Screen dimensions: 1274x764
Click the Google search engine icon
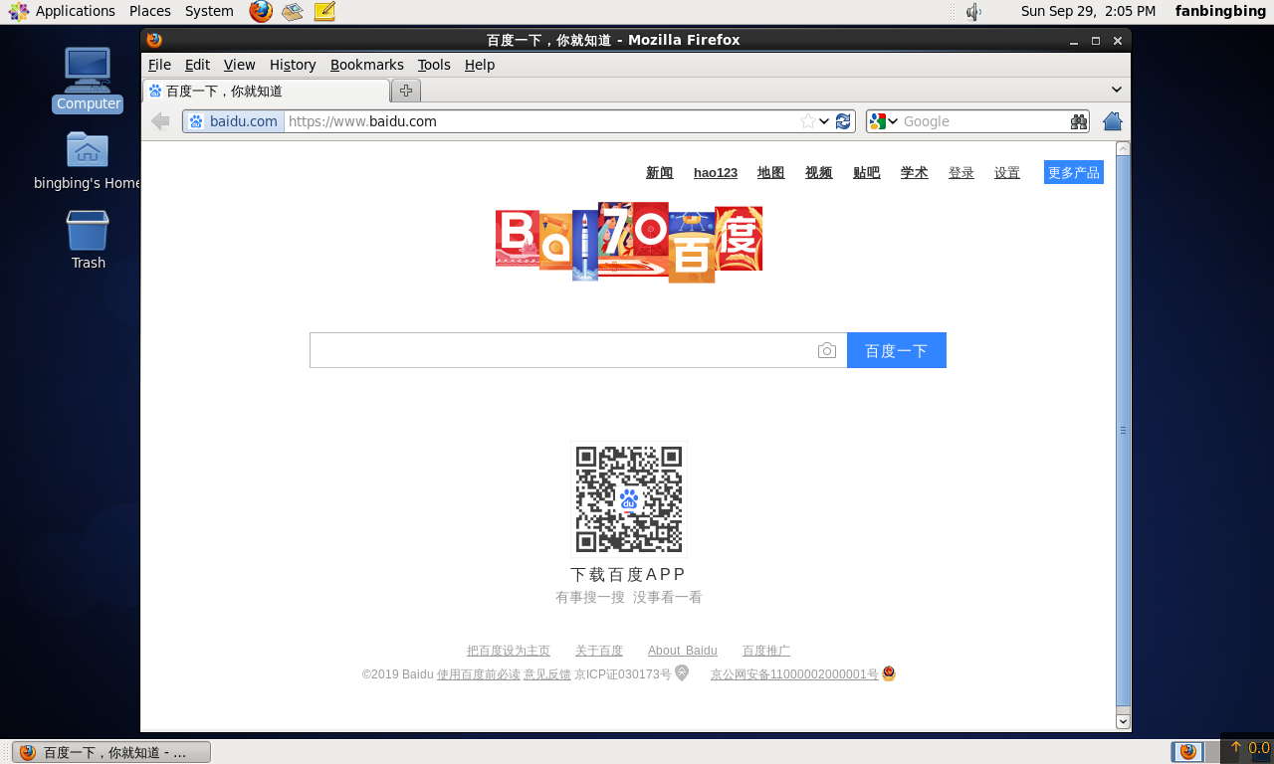click(x=877, y=121)
